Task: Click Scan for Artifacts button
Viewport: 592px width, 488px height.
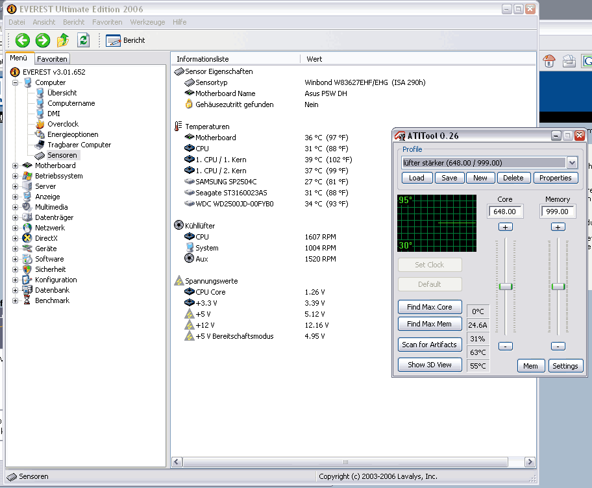Action: click(x=430, y=345)
